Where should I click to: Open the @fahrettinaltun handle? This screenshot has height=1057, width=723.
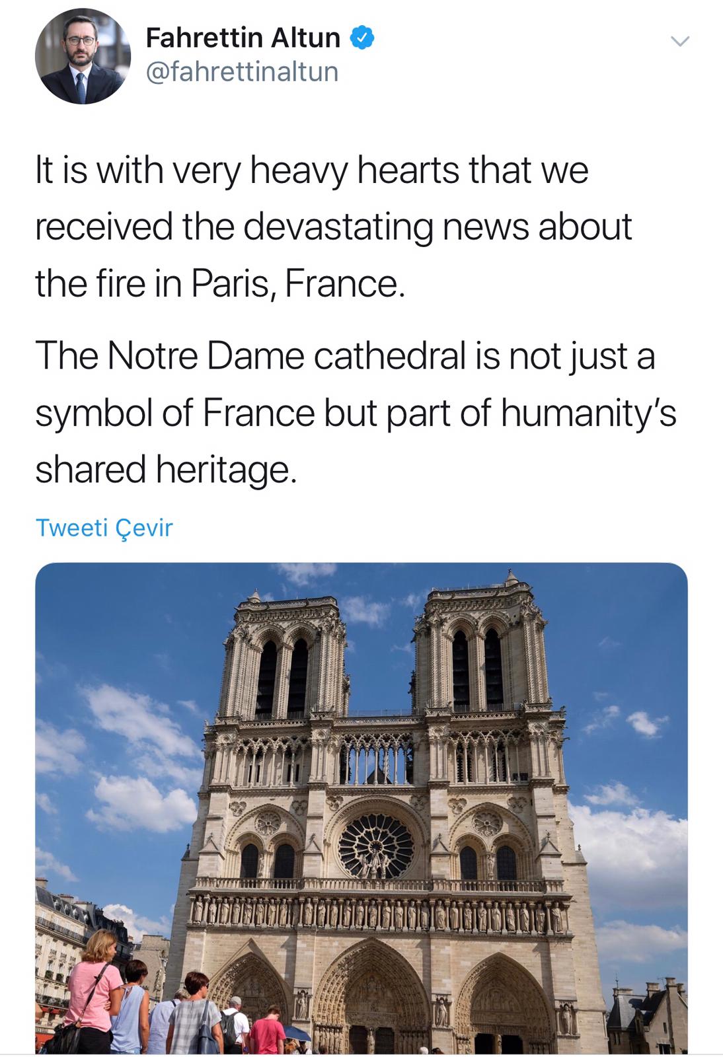(x=241, y=71)
